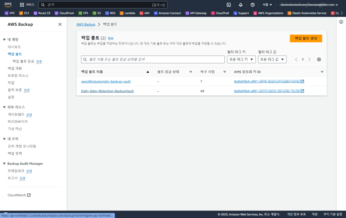Image resolution: width=346 pixels, height=218 pixels.
Task: Open the S3 shortcut
Action: click(x=97, y=13)
